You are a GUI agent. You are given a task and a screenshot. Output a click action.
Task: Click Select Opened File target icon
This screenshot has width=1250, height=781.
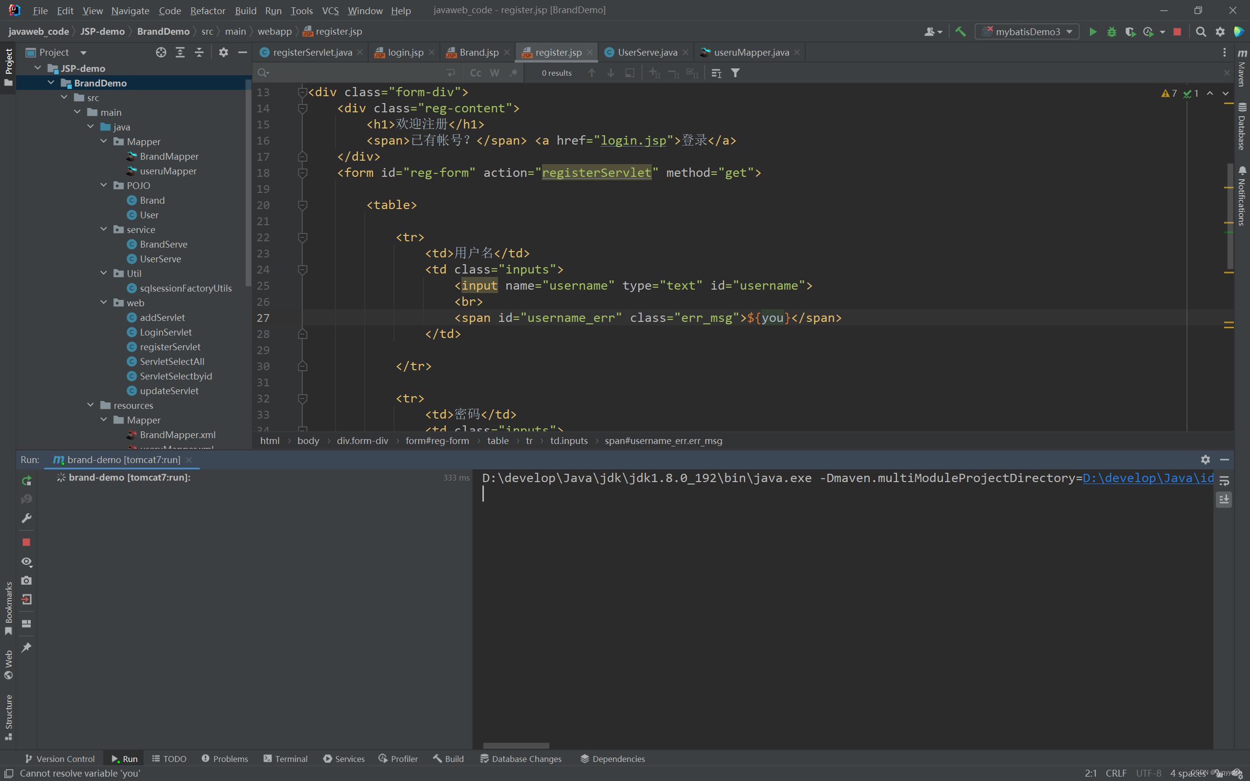(x=161, y=53)
